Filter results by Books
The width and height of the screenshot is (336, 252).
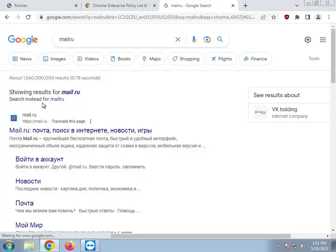[120, 59]
